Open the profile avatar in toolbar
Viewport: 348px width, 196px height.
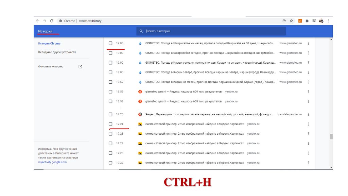321,21
